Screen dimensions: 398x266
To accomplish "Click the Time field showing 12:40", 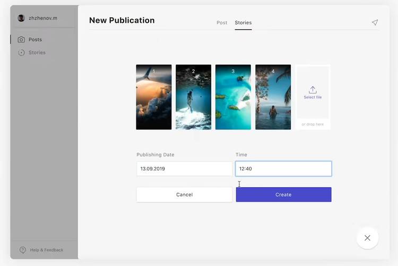I will point(283,169).
